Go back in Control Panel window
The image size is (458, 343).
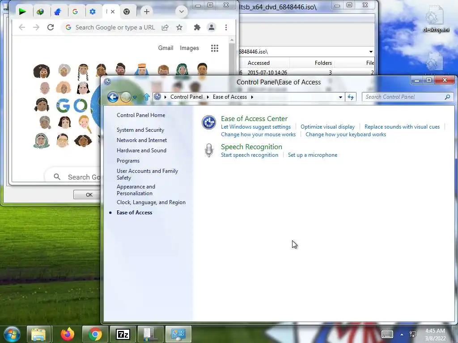point(113,97)
